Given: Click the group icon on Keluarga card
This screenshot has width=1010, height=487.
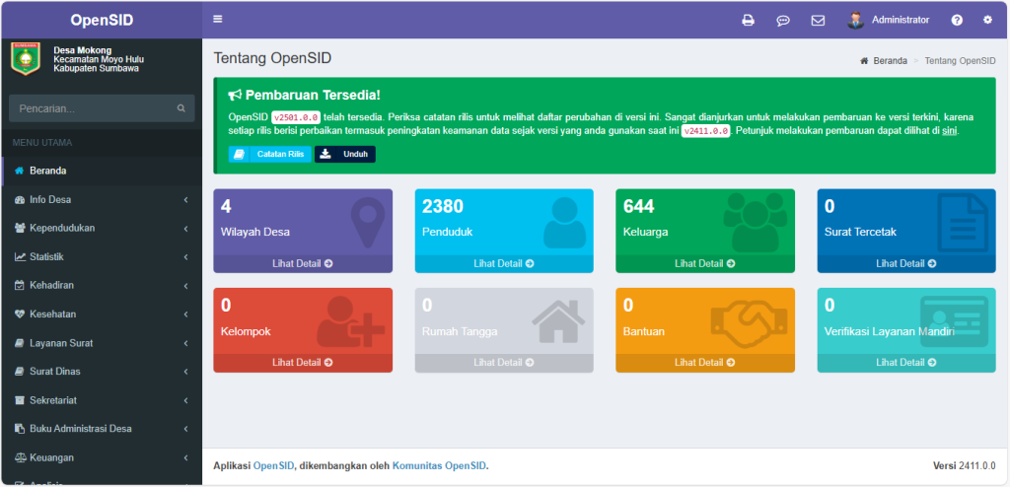Looking at the screenshot, I should pyautogui.click(x=755, y=221).
